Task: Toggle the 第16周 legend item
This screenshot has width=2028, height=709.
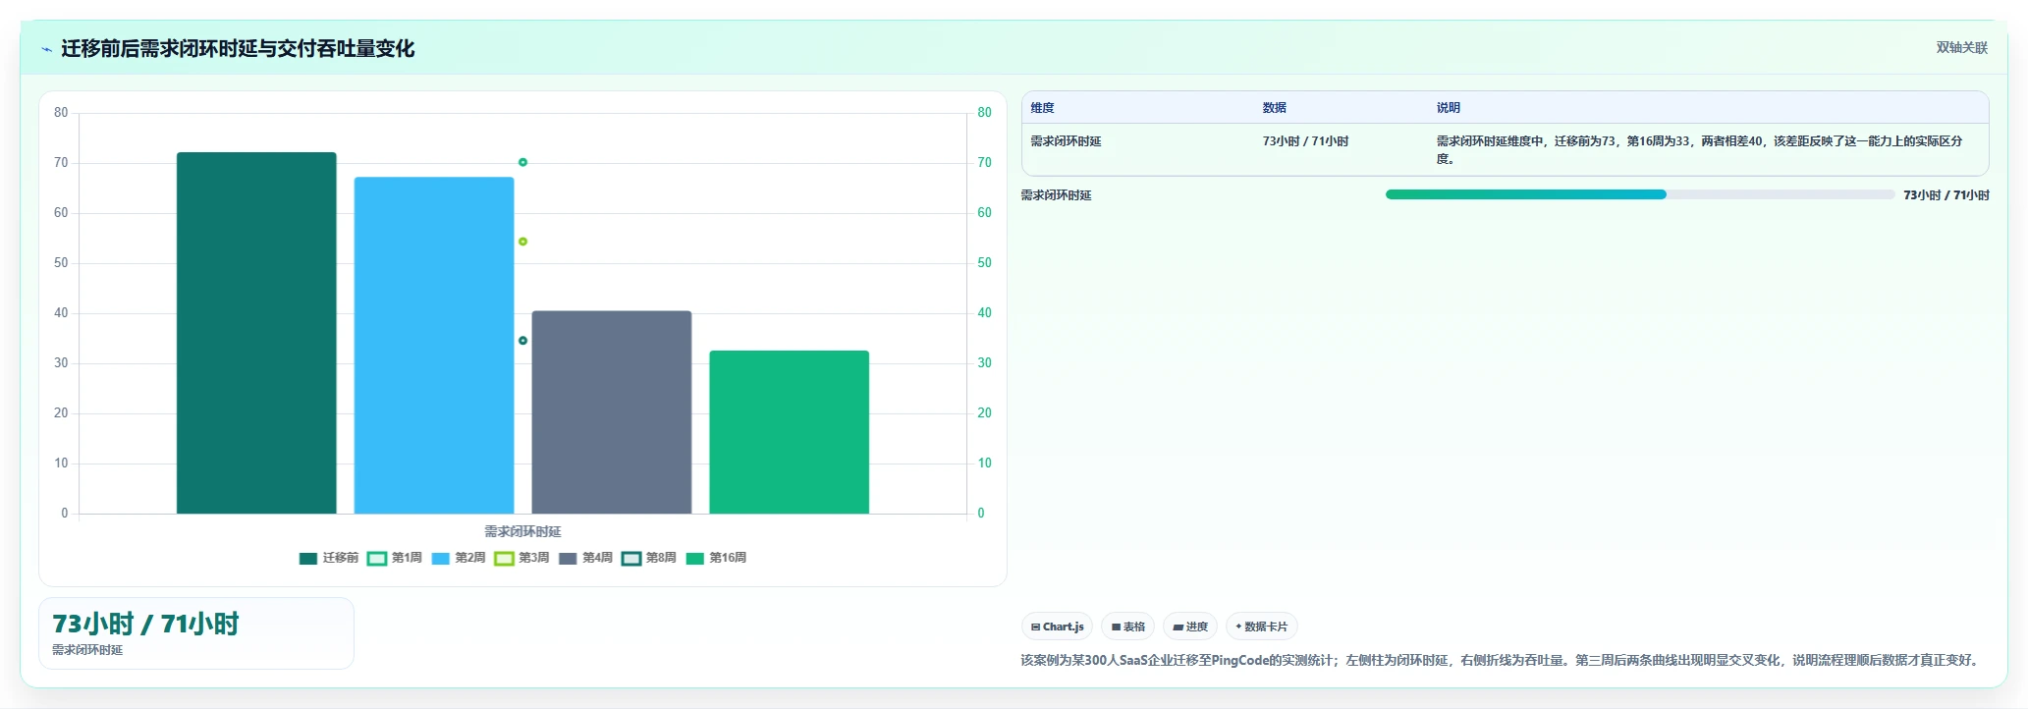Action: (x=716, y=558)
